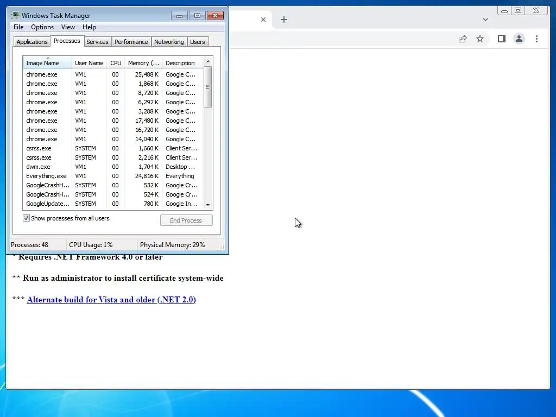Select GoogleCrashH... row using 524 K

coord(113,194)
